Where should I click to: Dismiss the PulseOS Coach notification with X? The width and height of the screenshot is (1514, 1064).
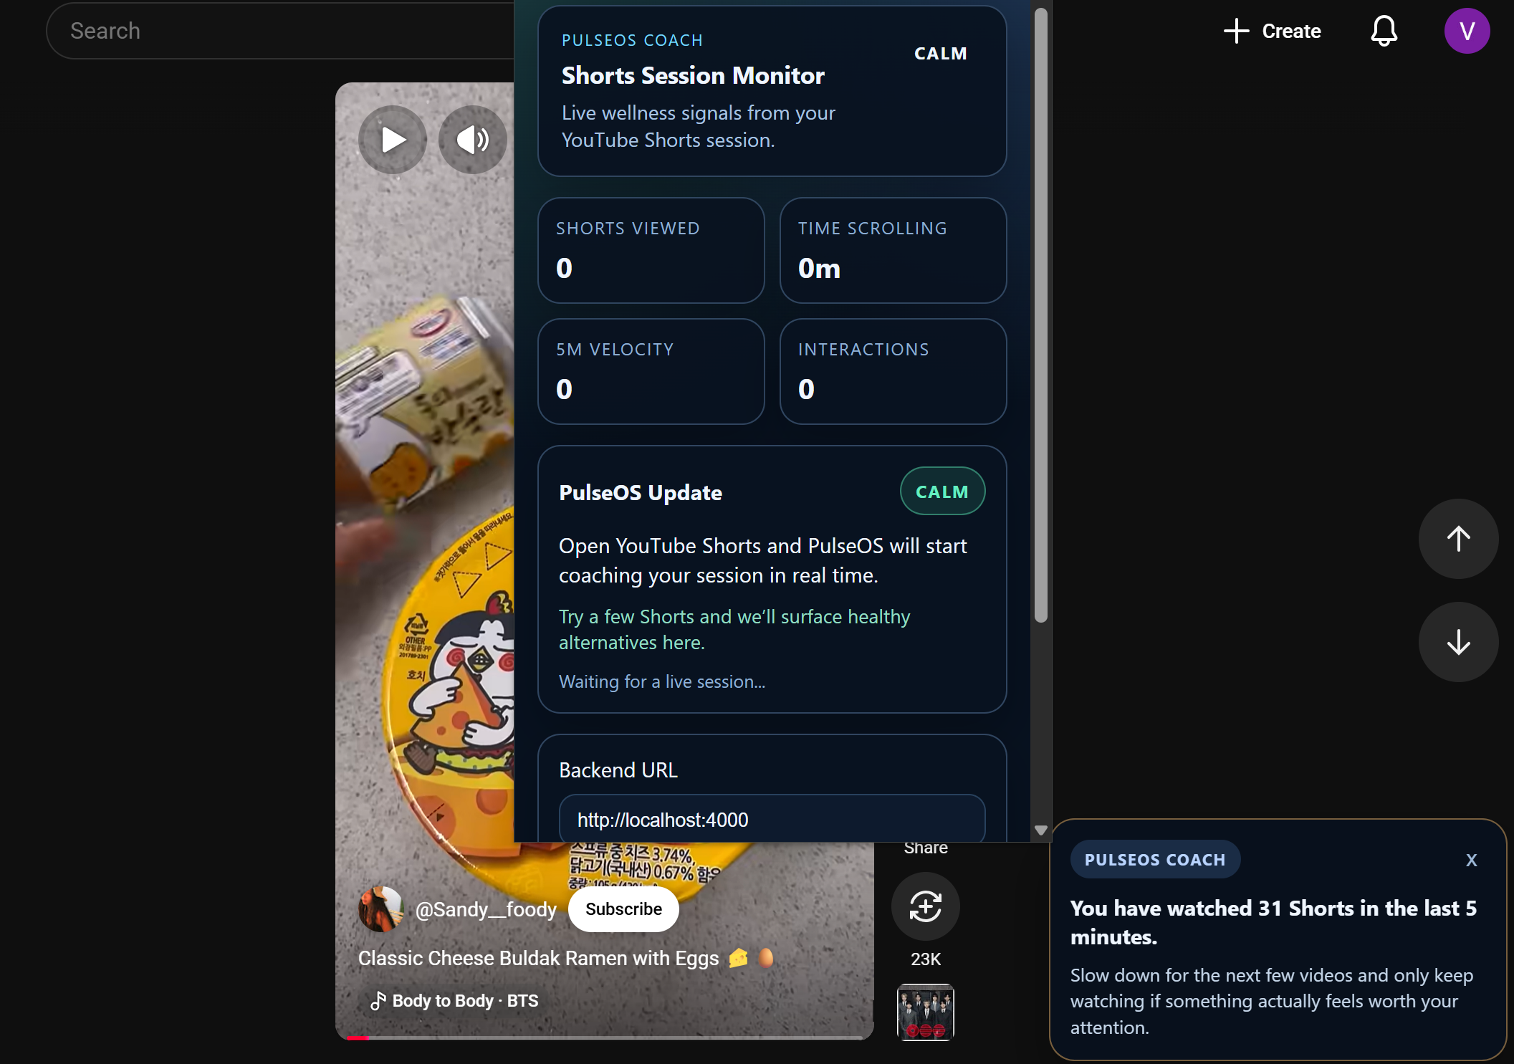(x=1471, y=860)
